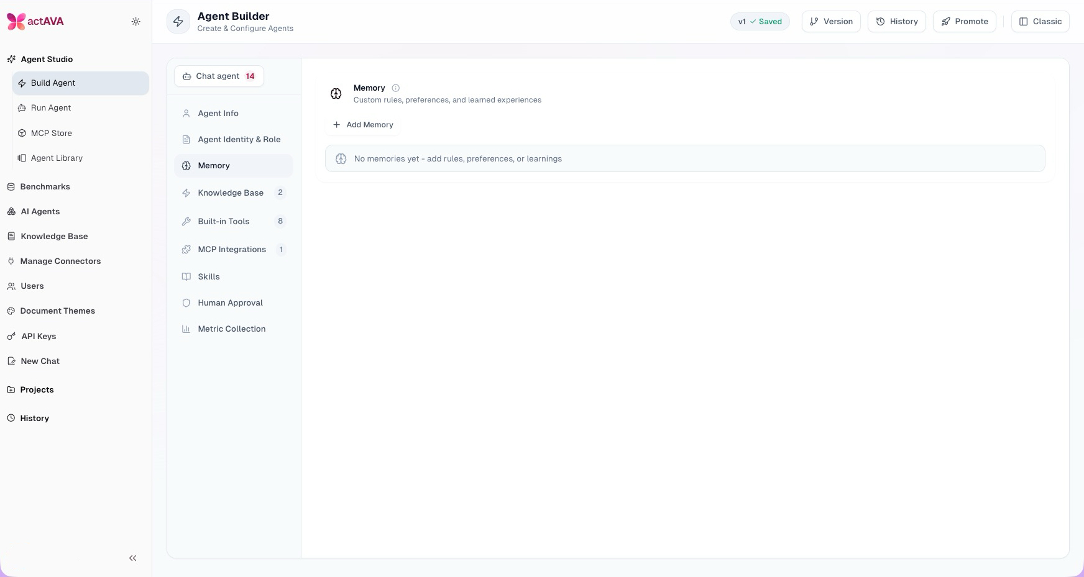Open History from the top toolbar
The width and height of the screenshot is (1084, 577).
[897, 22]
